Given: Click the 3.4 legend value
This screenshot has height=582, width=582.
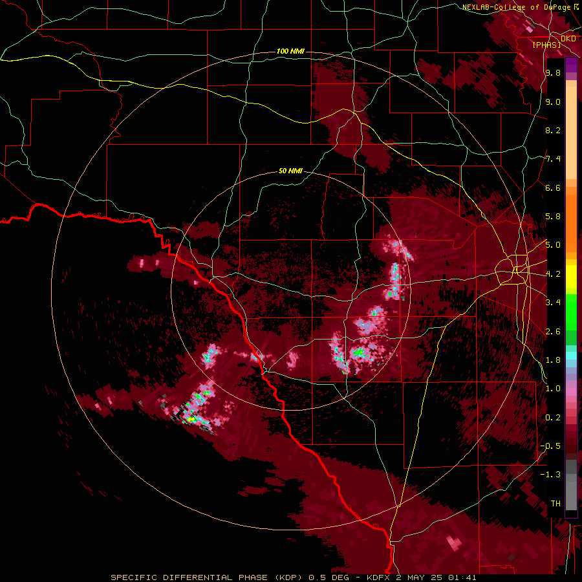Looking at the screenshot, I should click(x=553, y=303).
